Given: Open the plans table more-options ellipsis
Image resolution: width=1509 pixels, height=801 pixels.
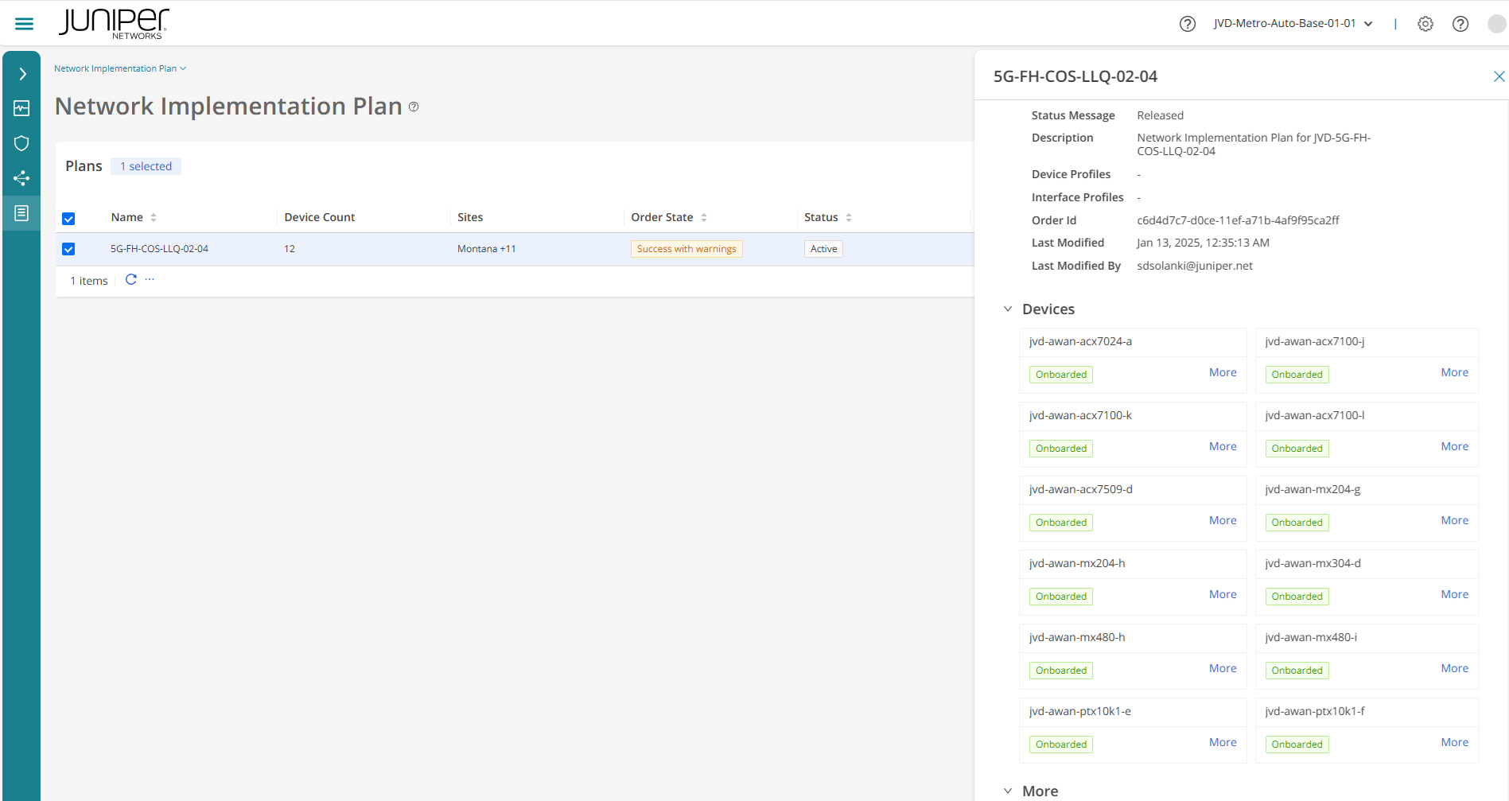Looking at the screenshot, I should pos(150,279).
